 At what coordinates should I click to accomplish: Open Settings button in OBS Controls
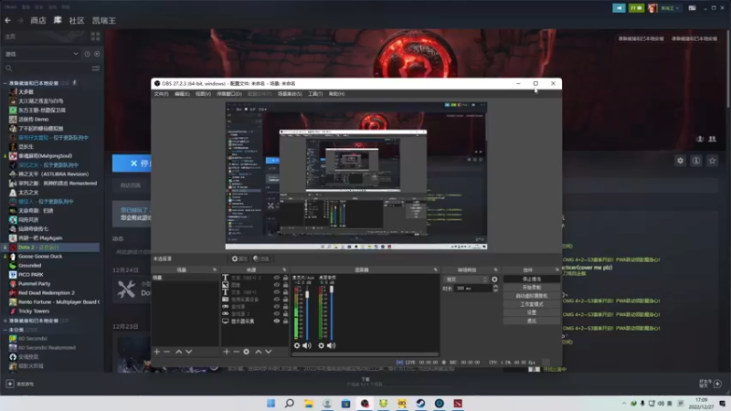point(532,312)
